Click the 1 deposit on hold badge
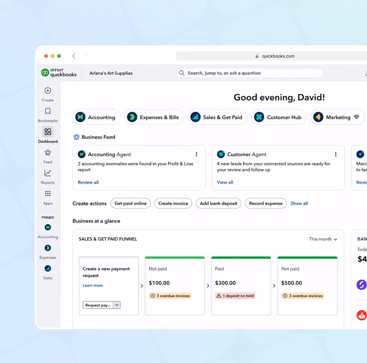Viewport: 367px width, 363px height. (235, 296)
